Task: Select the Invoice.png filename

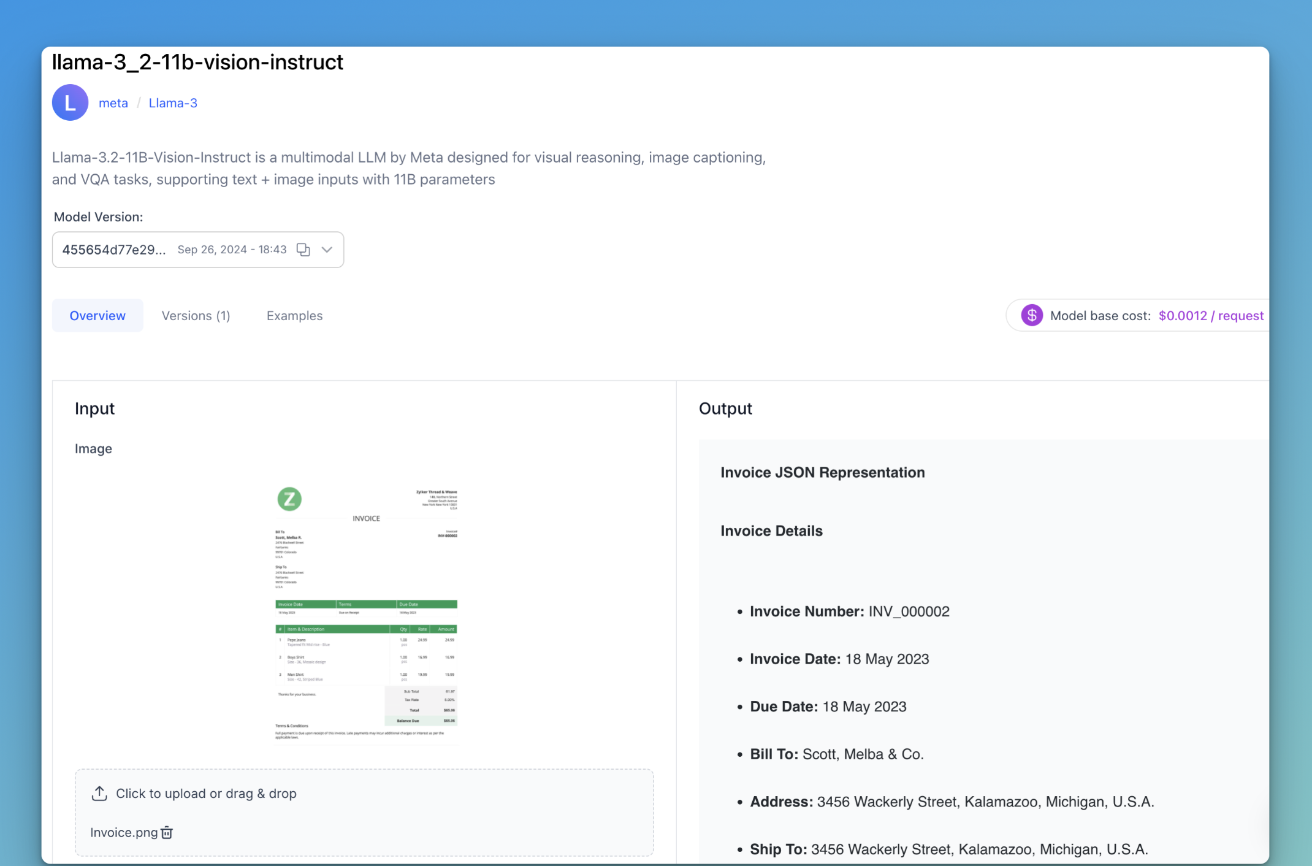Action: point(123,833)
